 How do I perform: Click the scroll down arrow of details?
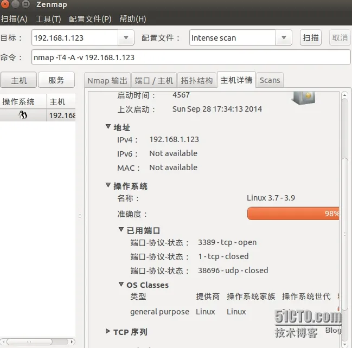[344, 344]
